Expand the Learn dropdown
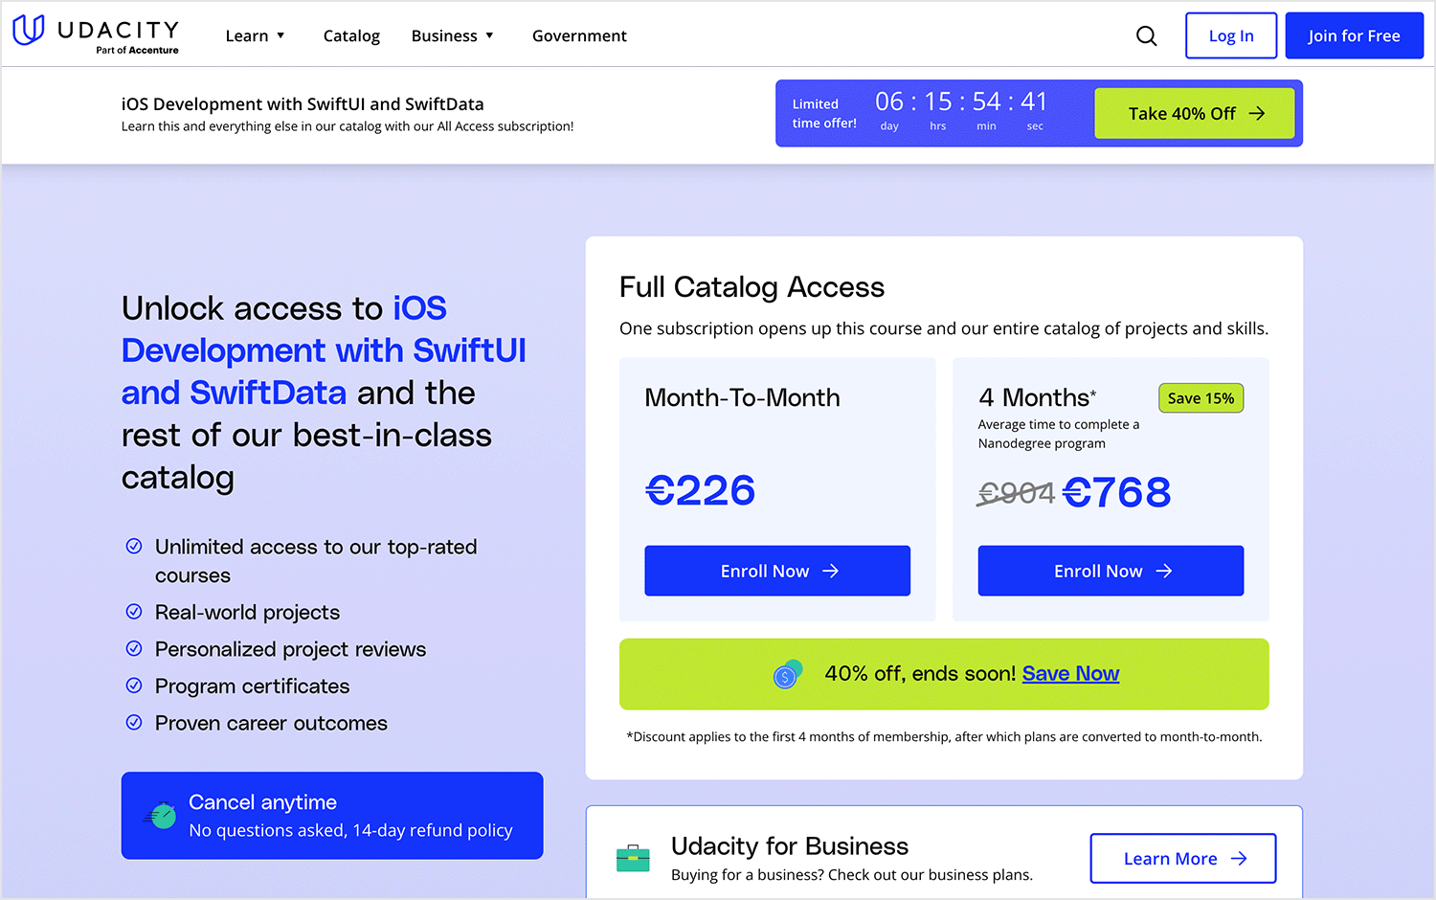The image size is (1436, 900). (x=255, y=35)
